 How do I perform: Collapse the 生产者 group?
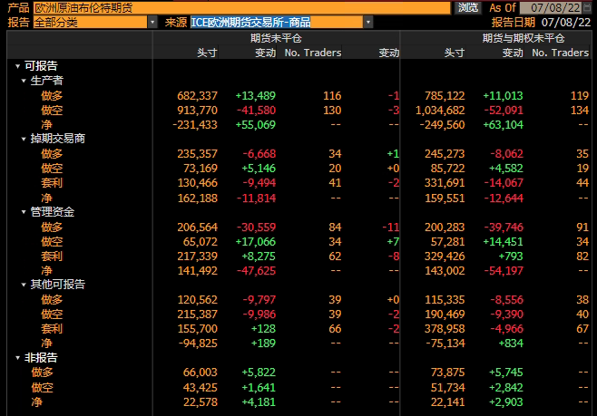click(24, 81)
